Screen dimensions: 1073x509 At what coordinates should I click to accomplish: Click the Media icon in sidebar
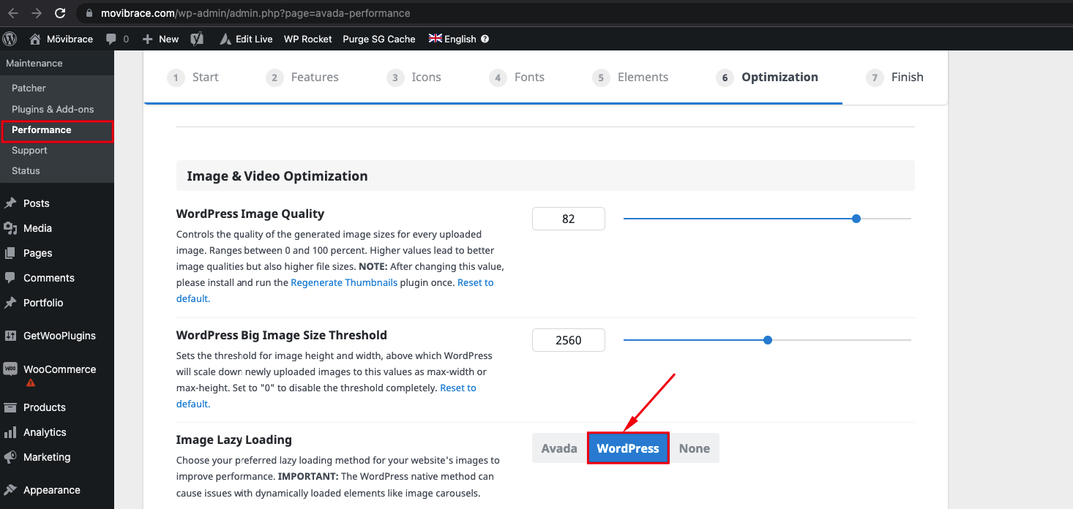10,228
